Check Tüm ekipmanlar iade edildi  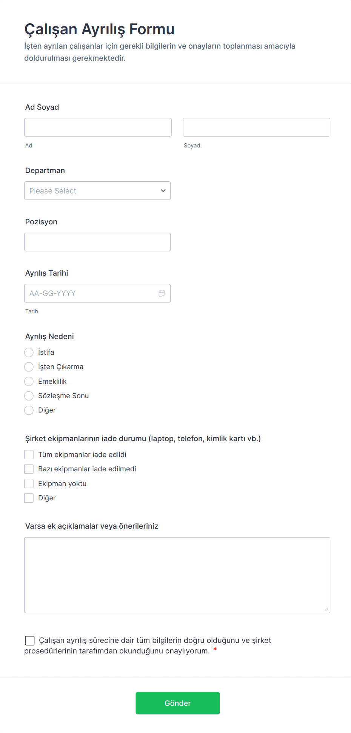tap(29, 455)
